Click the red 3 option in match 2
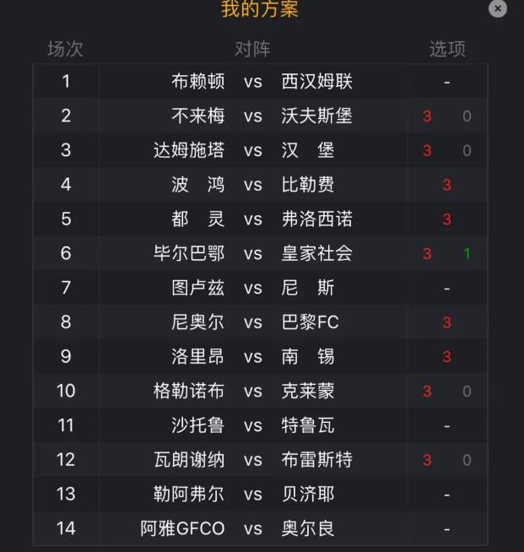The width and height of the screenshot is (524, 552). pyautogui.click(x=427, y=116)
